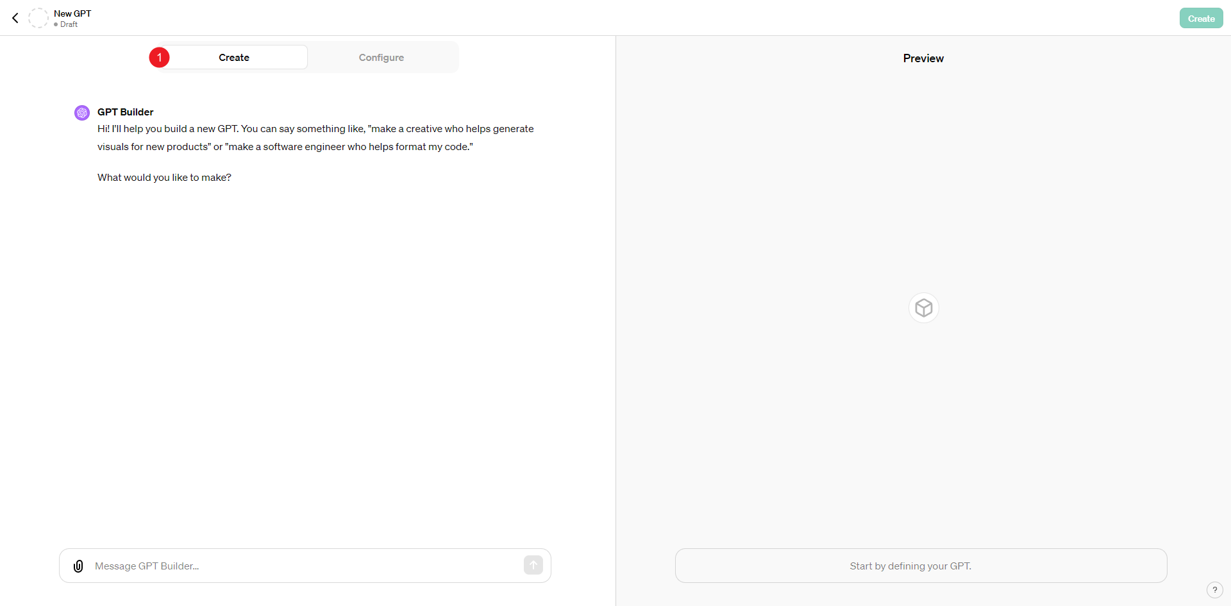Attach a file with the paperclip icon
The height and width of the screenshot is (606, 1231).
pos(78,566)
